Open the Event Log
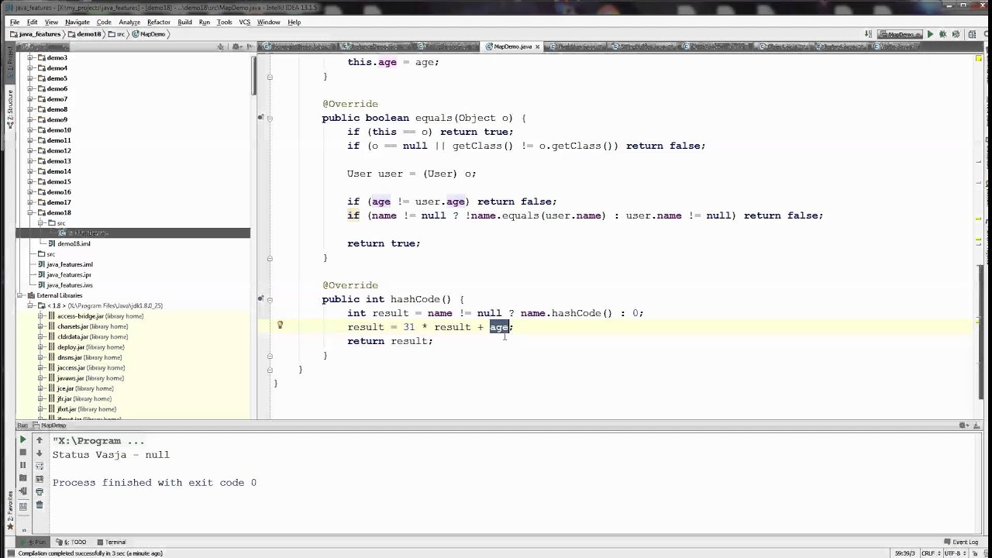Viewport: 992px width, 558px height. [960, 542]
